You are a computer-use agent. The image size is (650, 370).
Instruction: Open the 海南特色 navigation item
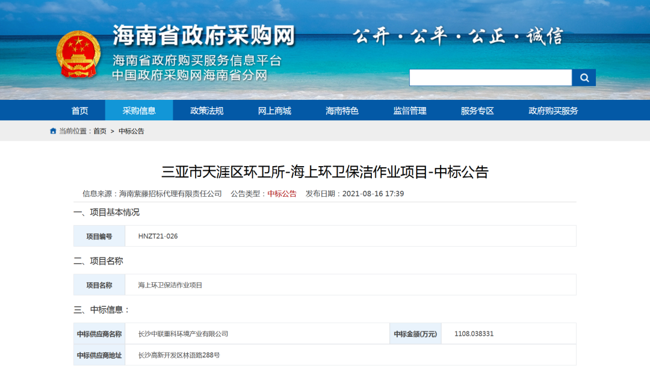[342, 111]
